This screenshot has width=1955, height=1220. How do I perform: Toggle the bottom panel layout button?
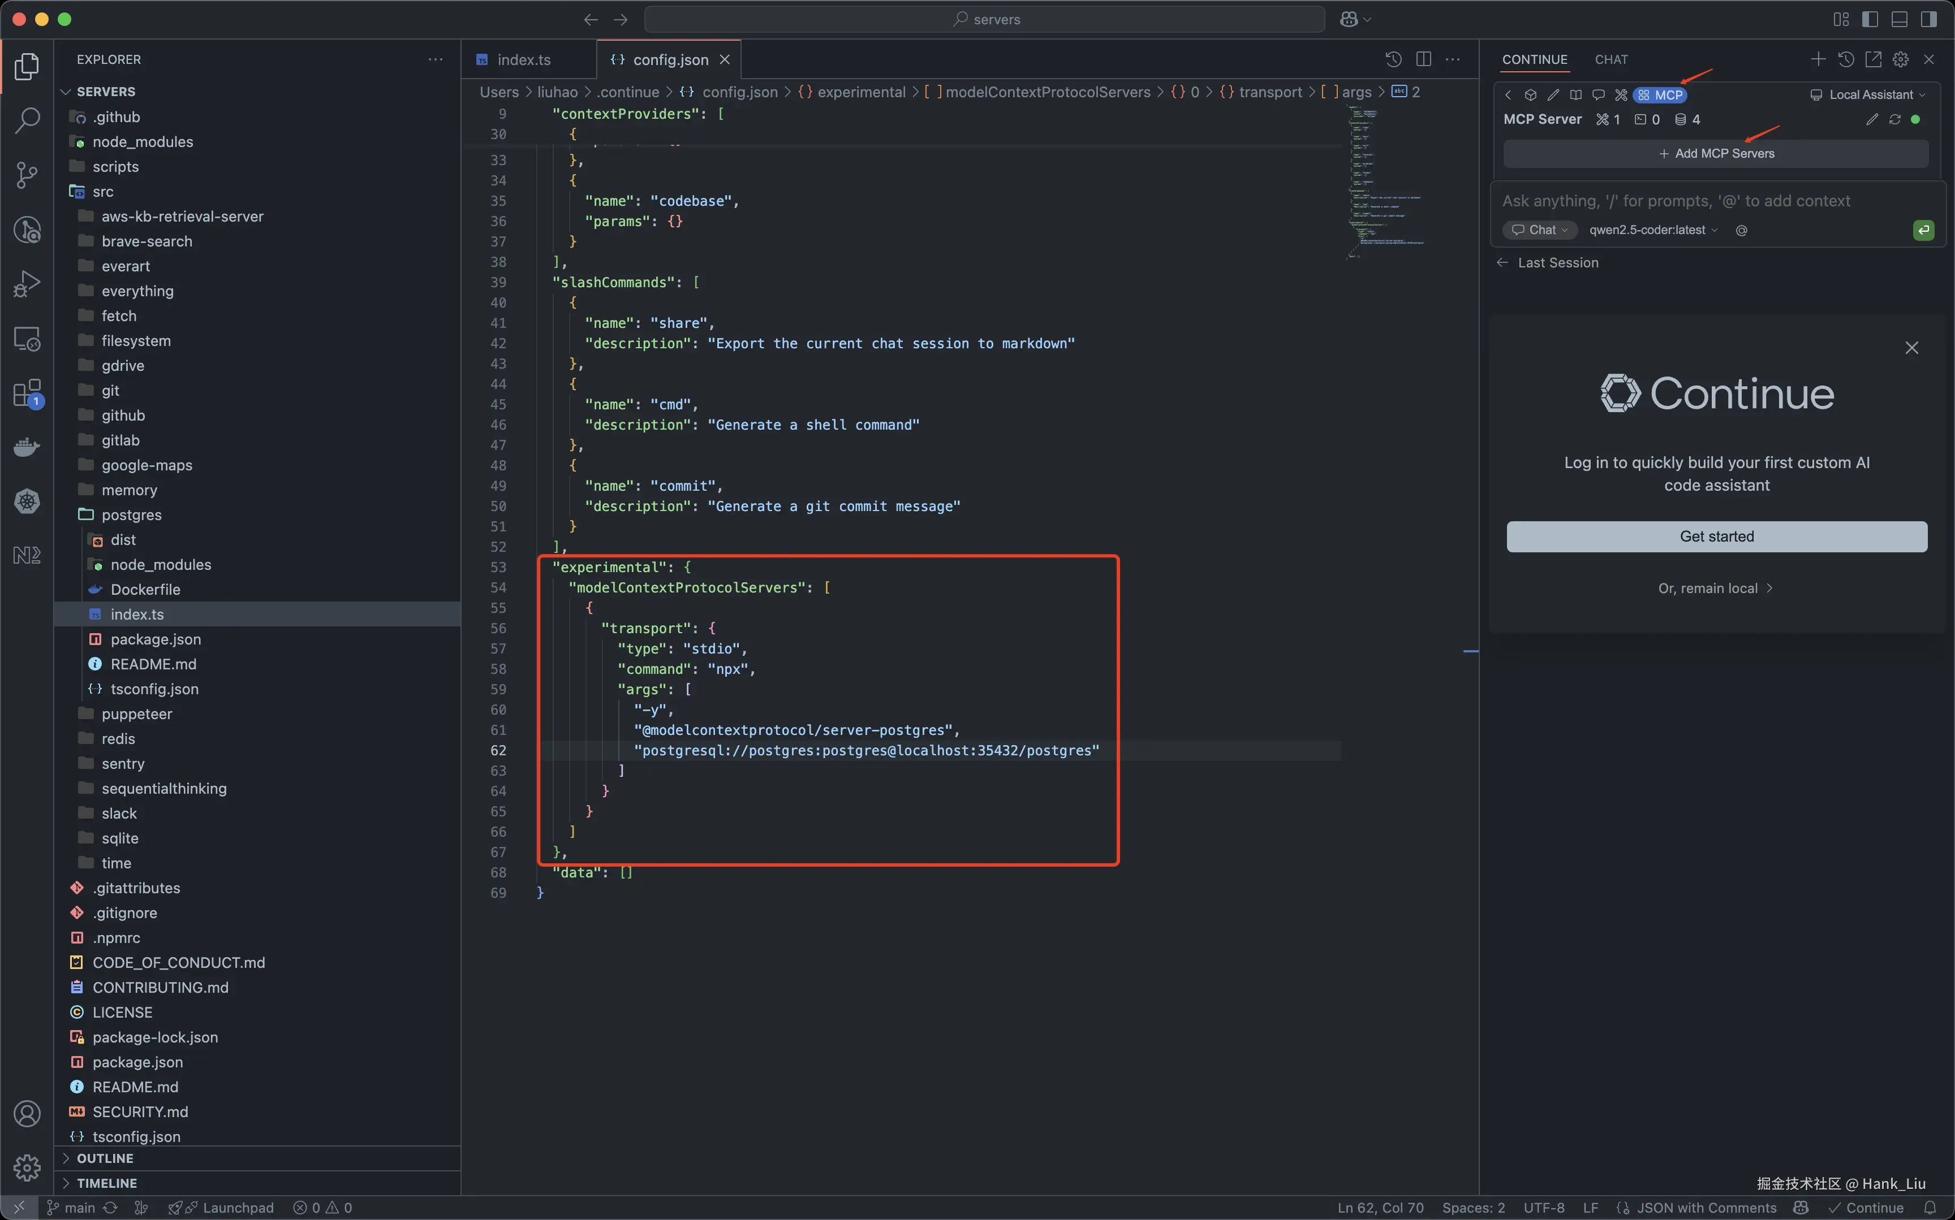click(1900, 19)
